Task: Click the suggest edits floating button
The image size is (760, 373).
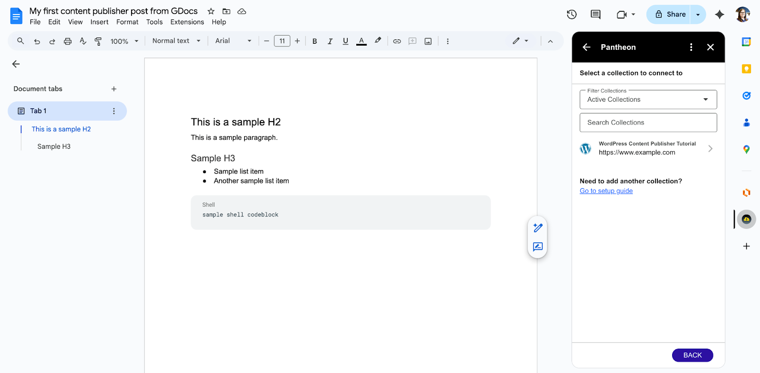Action: tap(538, 247)
